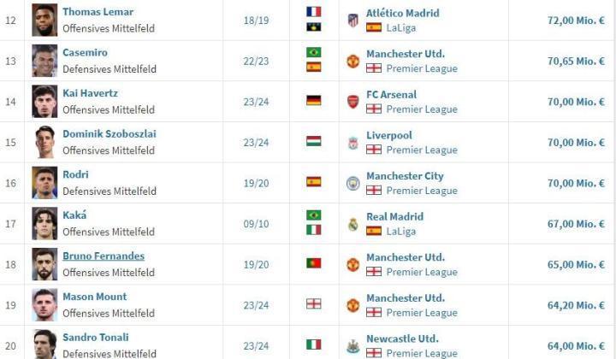
Task: Click the Manchester City club crest
Action: tap(352, 183)
